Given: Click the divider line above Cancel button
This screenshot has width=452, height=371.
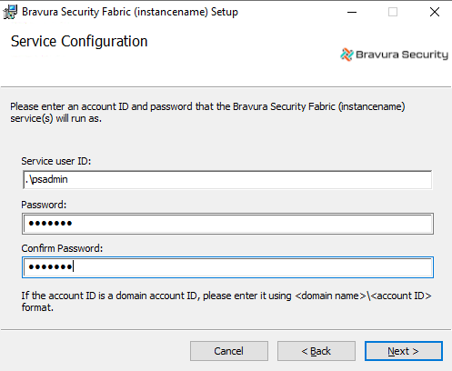Looking at the screenshot, I should click(226, 329).
